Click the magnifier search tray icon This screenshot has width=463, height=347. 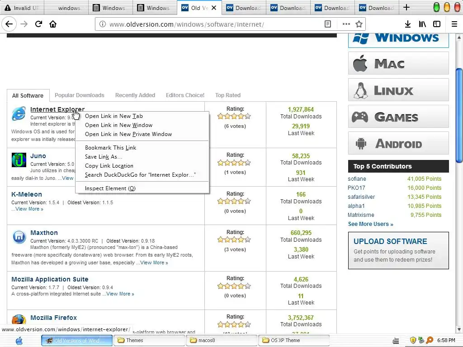pyautogui.click(x=430, y=340)
